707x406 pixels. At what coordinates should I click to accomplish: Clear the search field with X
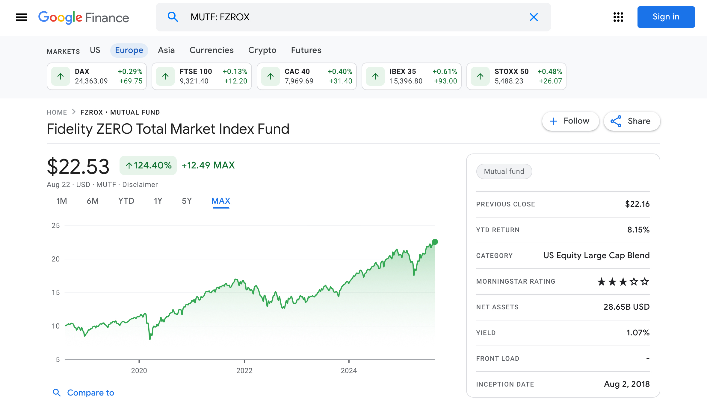click(x=534, y=17)
